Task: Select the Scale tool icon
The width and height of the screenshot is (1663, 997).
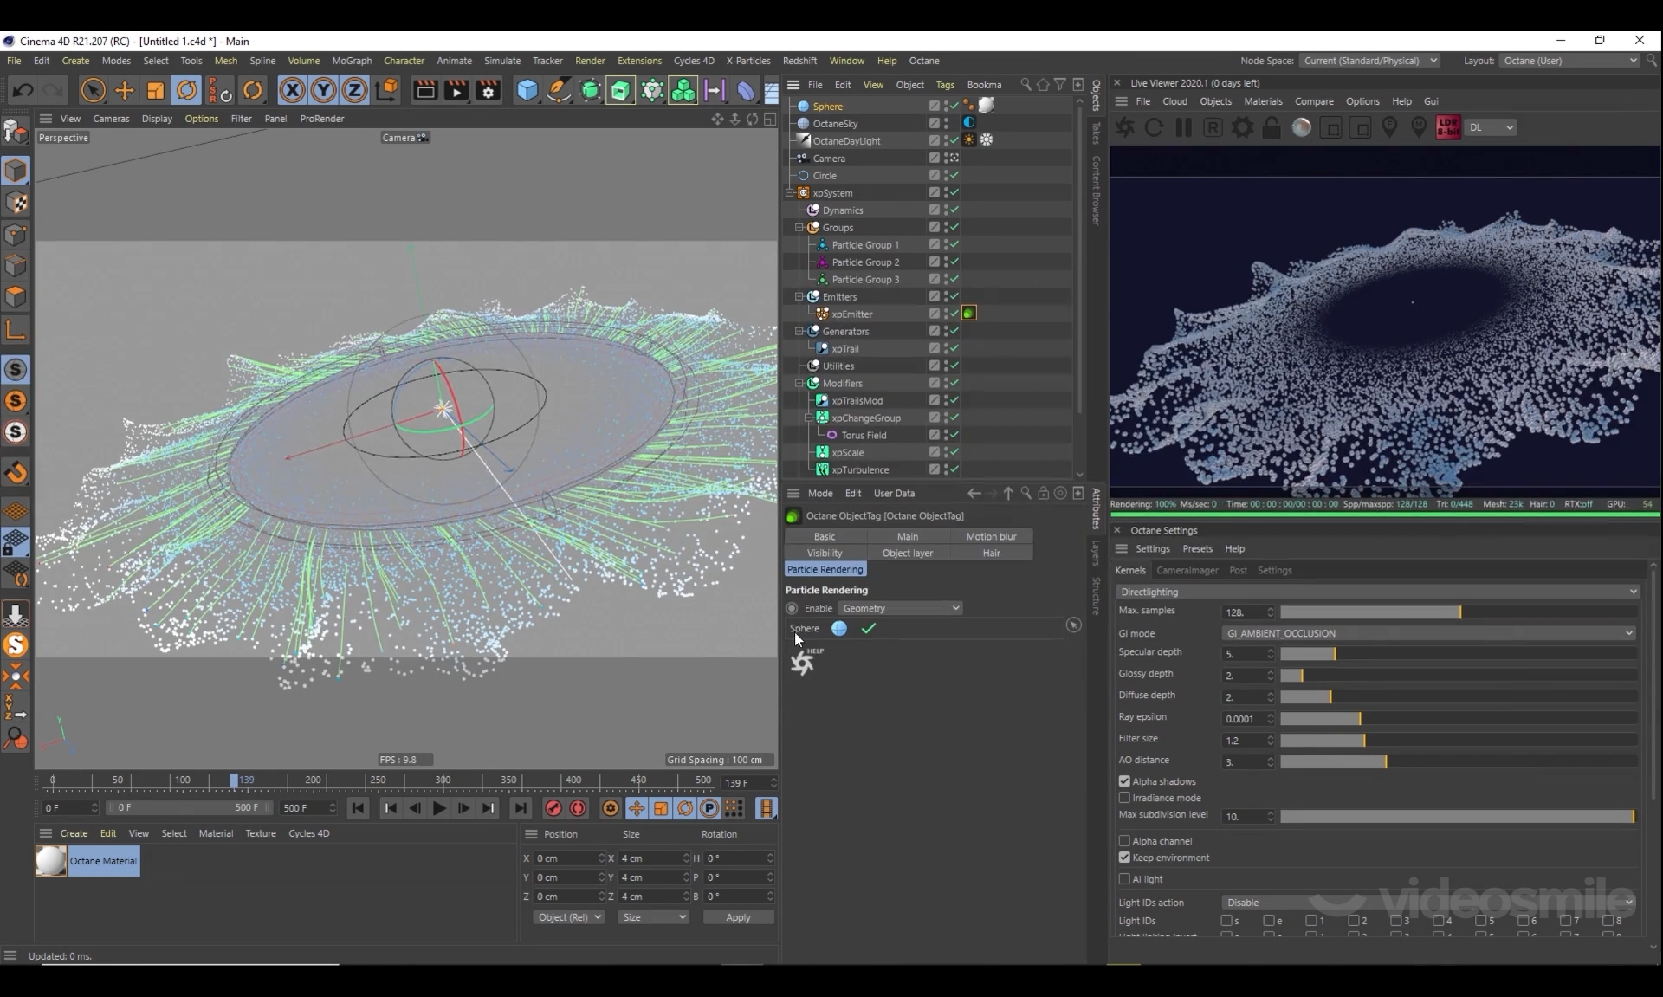Action: pyautogui.click(x=156, y=90)
